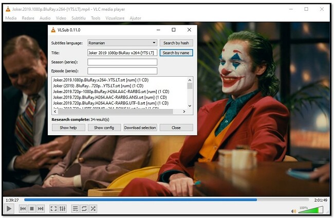The image size is (334, 218).
Task: Click Search by hash button
Action: (176, 43)
